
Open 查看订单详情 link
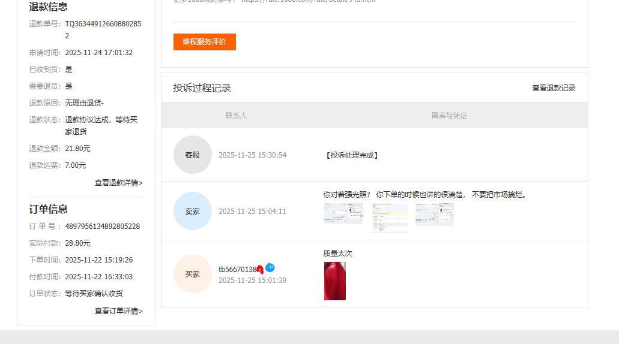click(118, 311)
